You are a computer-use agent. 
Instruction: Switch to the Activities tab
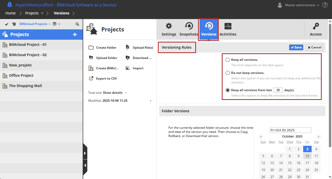click(x=228, y=29)
